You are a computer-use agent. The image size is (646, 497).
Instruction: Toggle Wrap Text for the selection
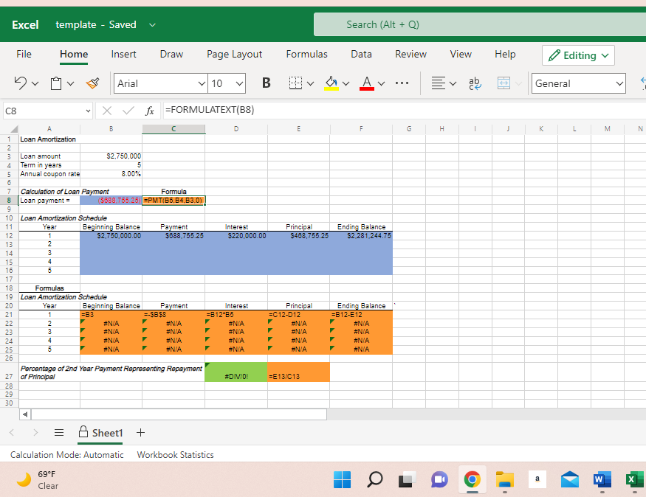tap(475, 83)
